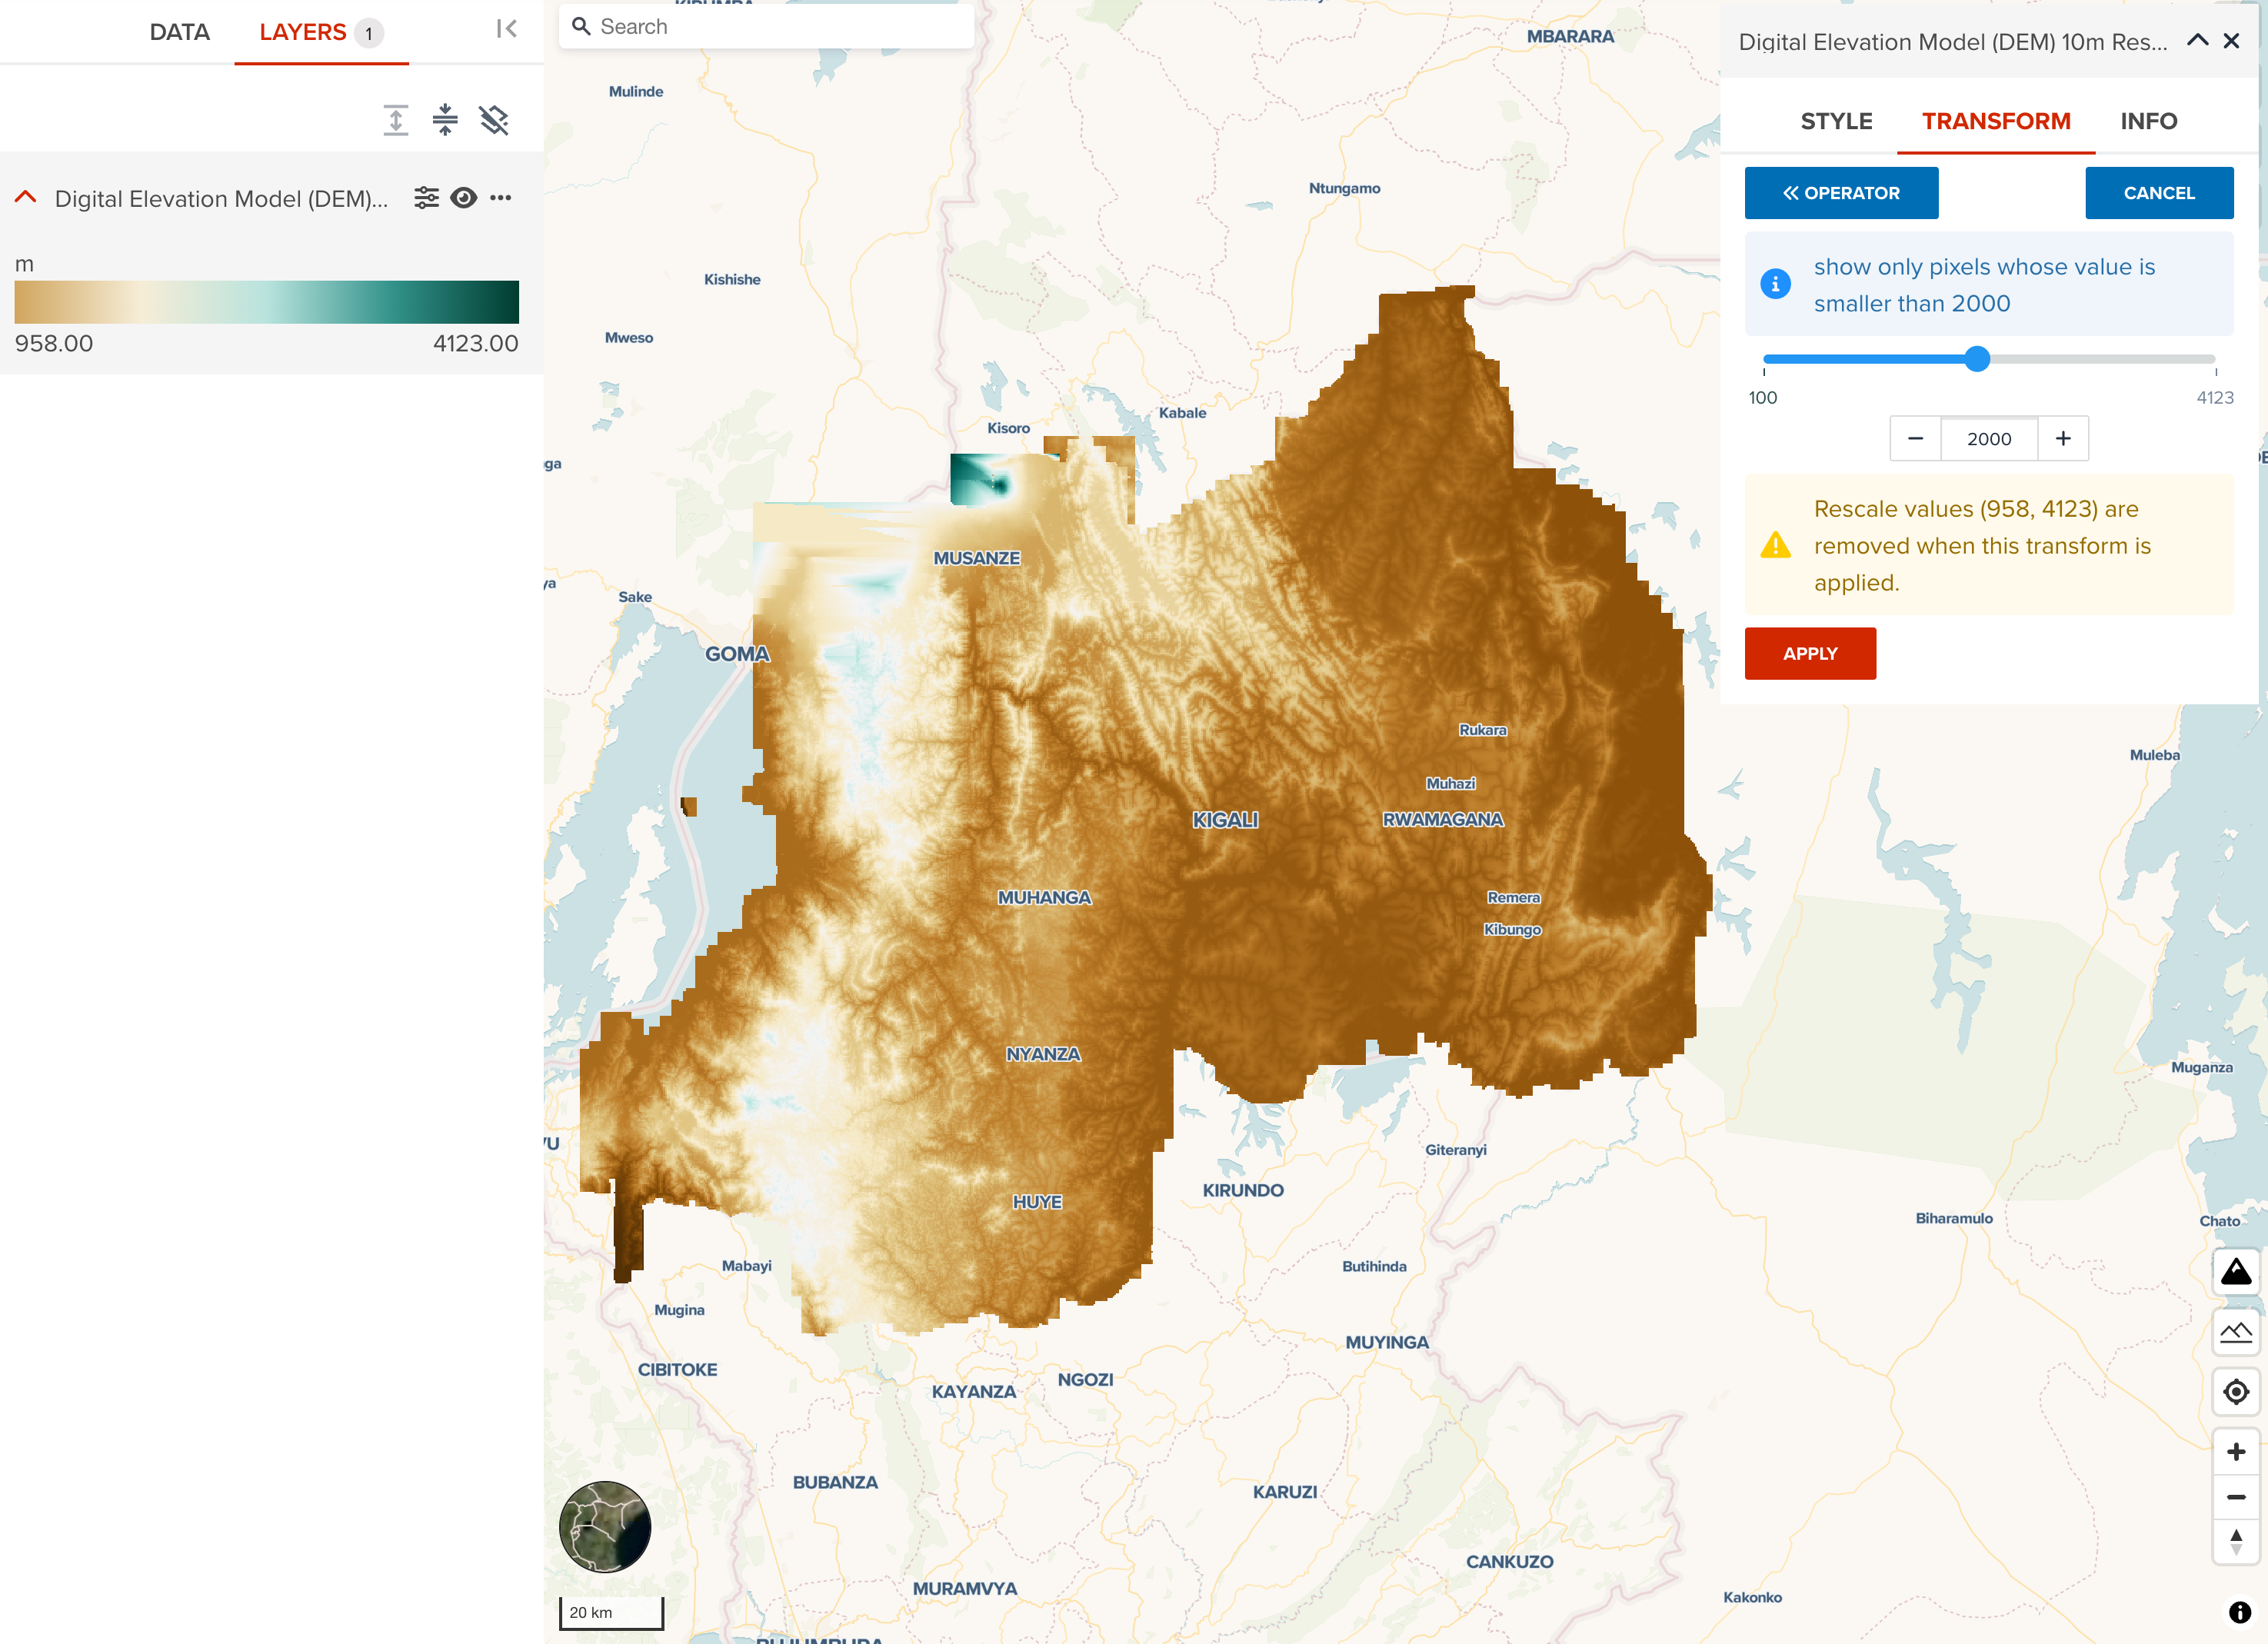Viewport: 2268px width, 1644px height.
Task: Collapse the DEM properties panel header
Action: click(x=2198, y=41)
